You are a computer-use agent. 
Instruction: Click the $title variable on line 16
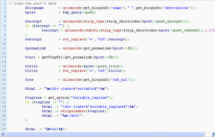(x=31, y=71)
